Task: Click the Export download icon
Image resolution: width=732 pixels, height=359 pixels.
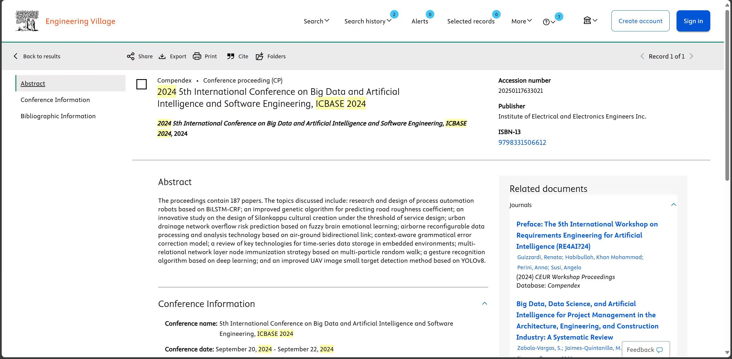Action: (x=162, y=56)
